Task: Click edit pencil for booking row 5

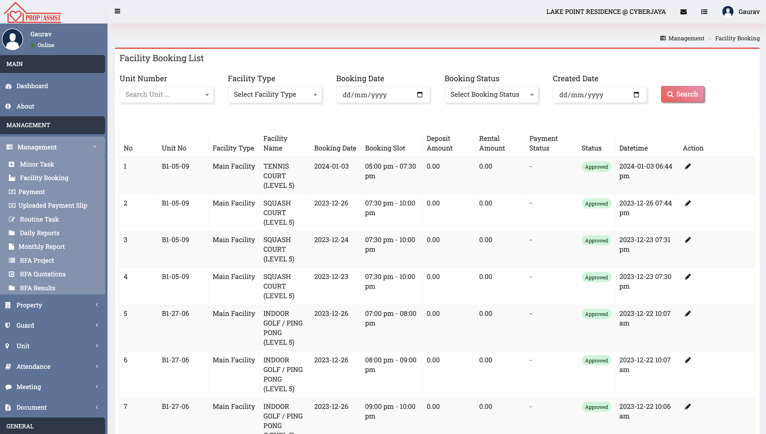Action: [x=688, y=313]
